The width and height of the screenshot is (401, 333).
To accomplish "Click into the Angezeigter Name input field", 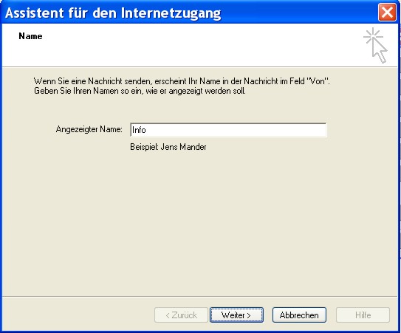I will point(228,130).
